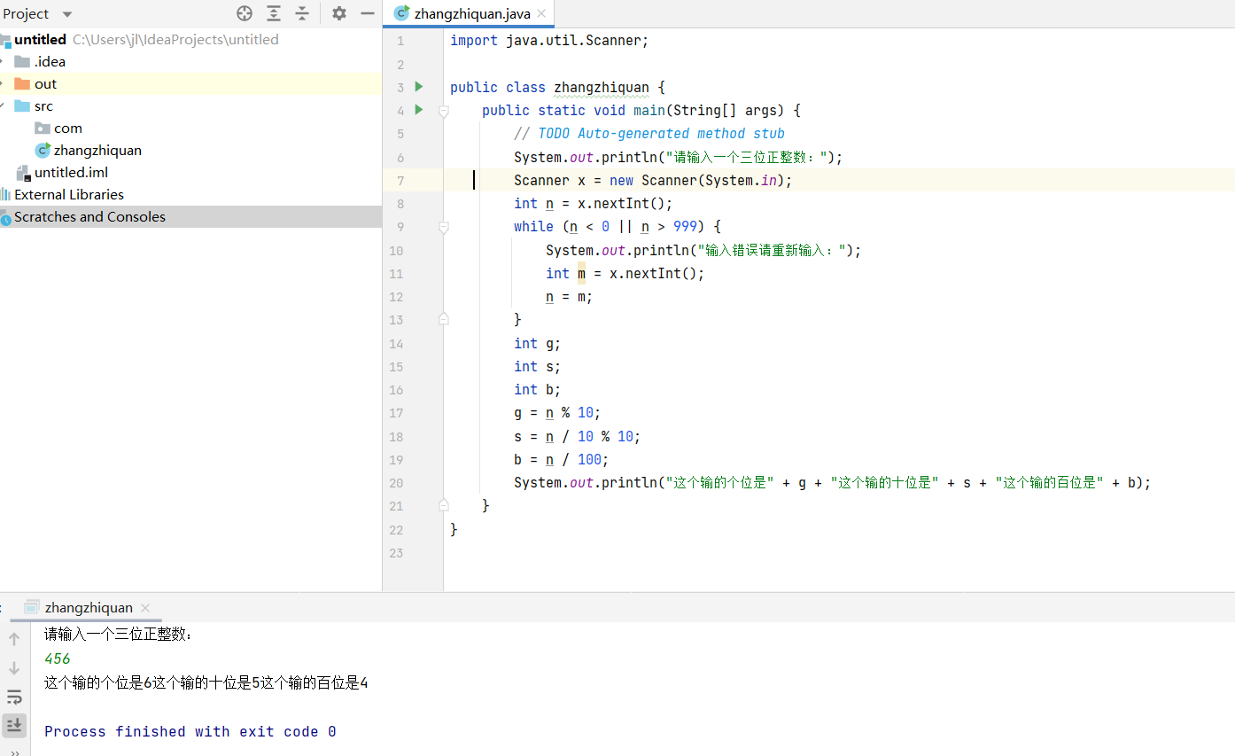Select untitled.iml file in project tree
Screen dimensions: 1235x756
coord(71,173)
